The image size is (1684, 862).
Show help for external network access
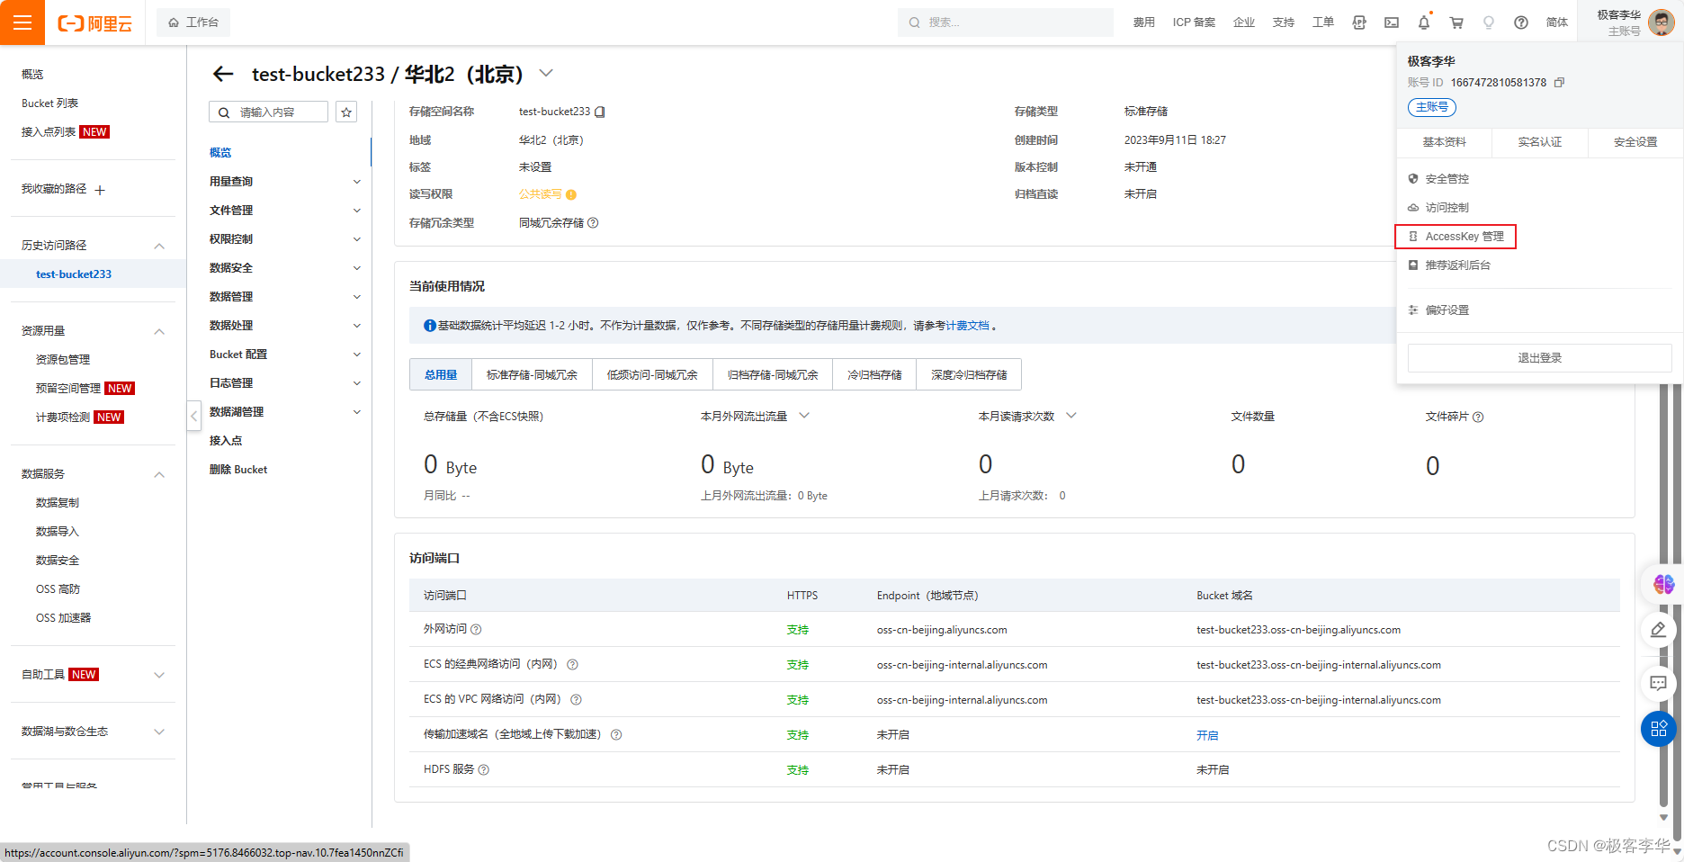coord(476,630)
